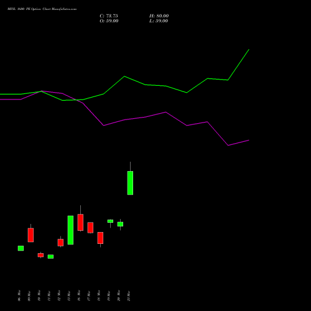Select the 11 Mar date label
Screen dimensions: 311x311
[x=49, y=295]
